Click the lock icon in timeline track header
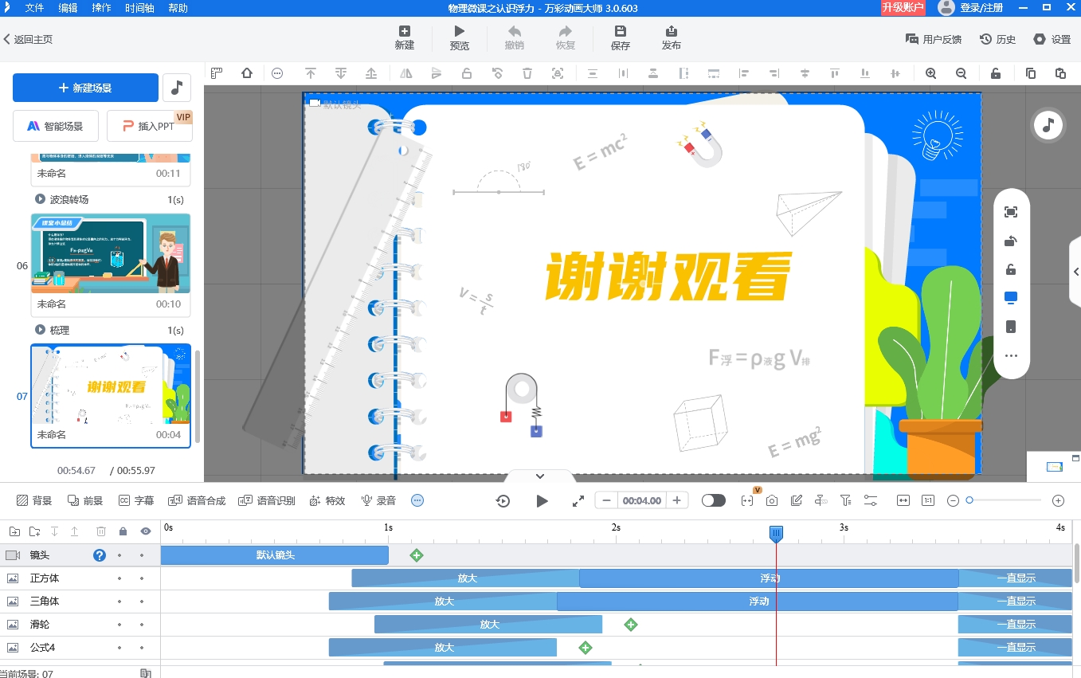 tap(123, 531)
